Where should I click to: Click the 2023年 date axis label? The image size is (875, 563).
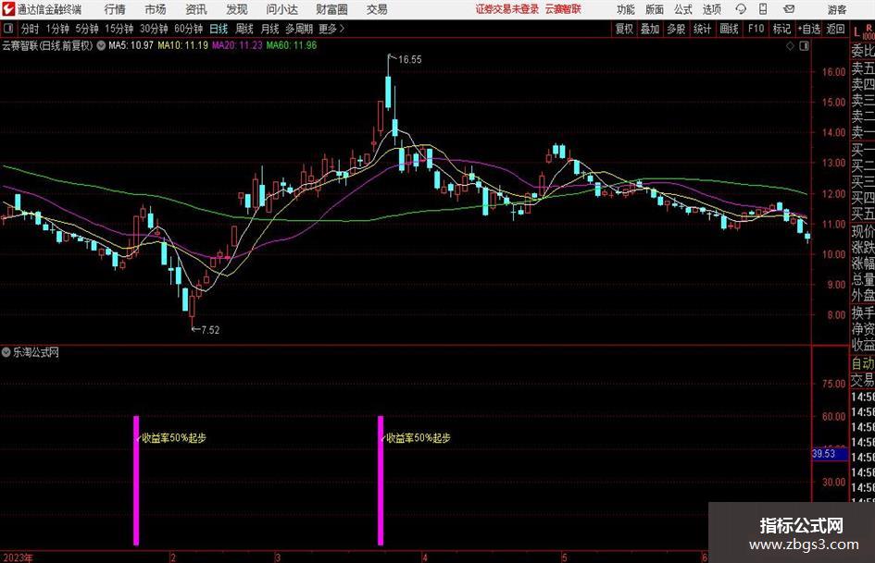[18, 557]
